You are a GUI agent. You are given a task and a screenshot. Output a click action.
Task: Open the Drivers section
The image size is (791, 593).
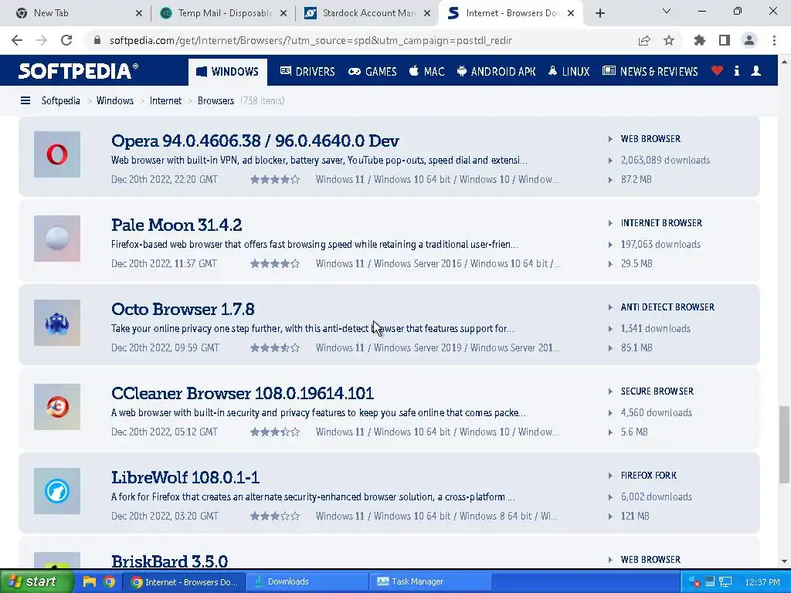(307, 72)
